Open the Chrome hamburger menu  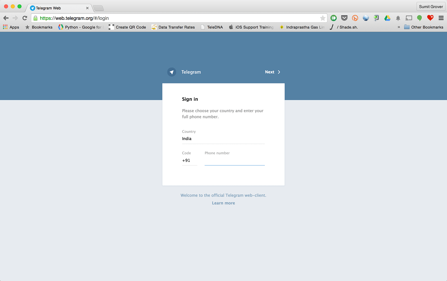(441, 18)
